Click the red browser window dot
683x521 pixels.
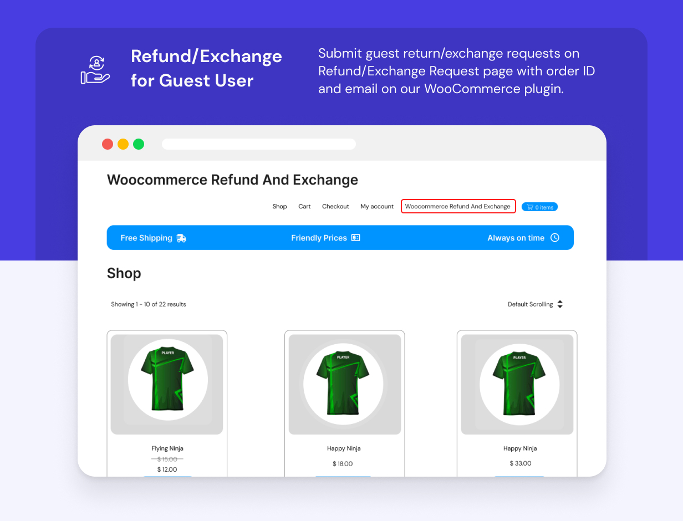coord(108,144)
